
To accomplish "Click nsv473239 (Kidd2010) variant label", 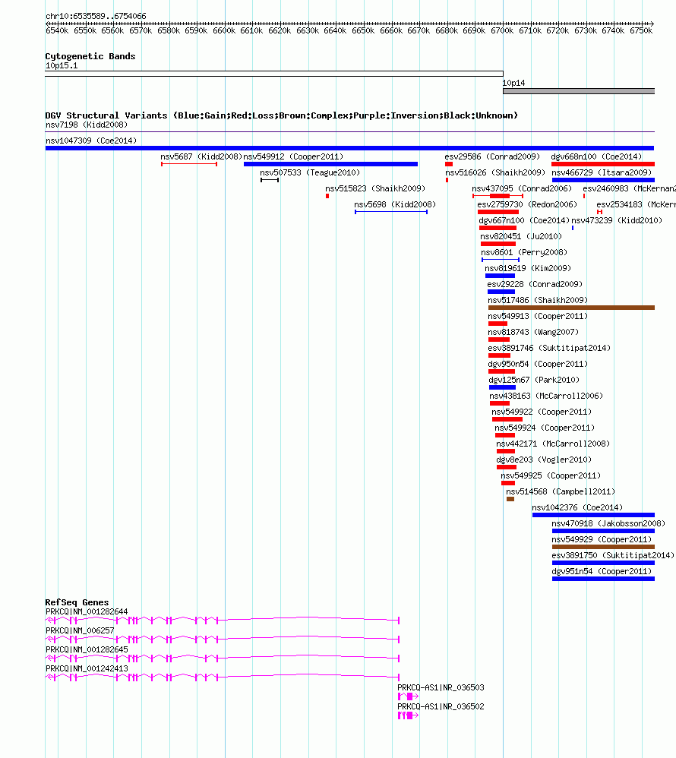I will click(617, 220).
